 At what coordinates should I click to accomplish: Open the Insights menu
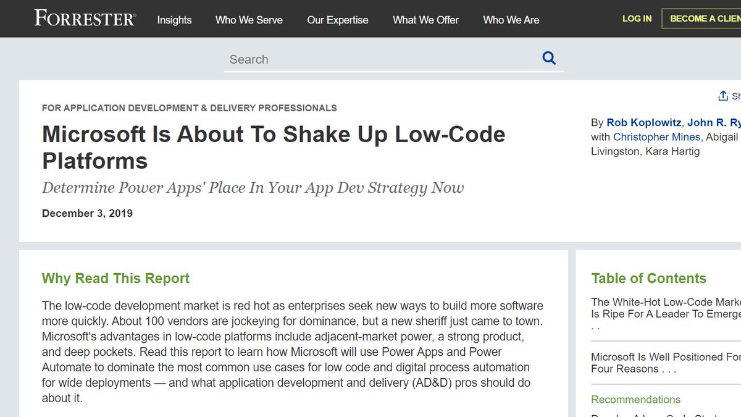click(174, 20)
